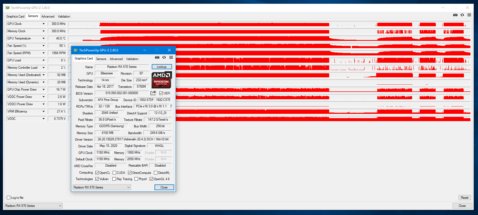The height and width of the screenshot is (215, 478).
Task: Toggle the DirectCompute checkbox
Action: click(130, 173)
